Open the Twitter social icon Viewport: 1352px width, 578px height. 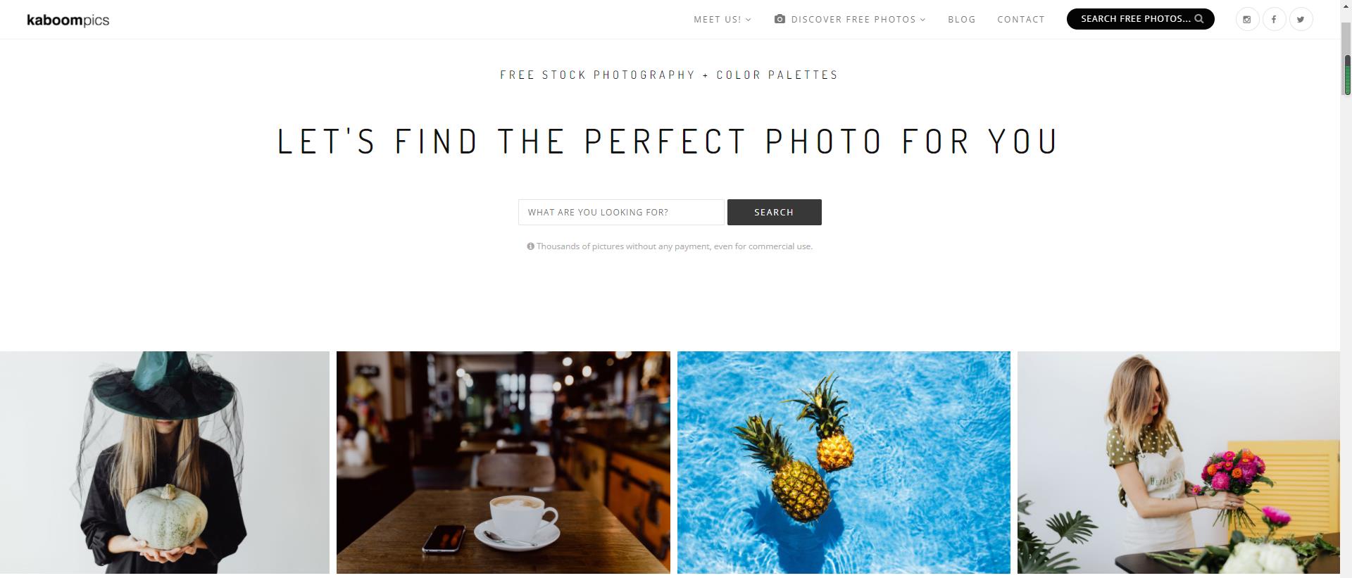coord(1301,19)
